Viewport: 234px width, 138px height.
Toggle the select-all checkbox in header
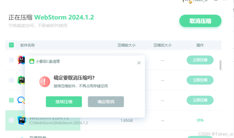pyautogui.click(x=11, y=45)
